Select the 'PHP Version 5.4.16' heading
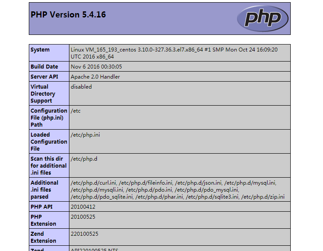Image resolution: width=323 pixels, height=251 pixels. pos(68,15)
